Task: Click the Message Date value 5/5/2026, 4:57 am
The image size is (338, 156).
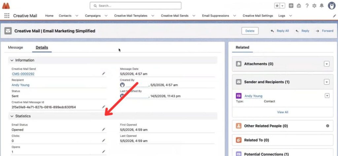Action: [x=134, y=74]
